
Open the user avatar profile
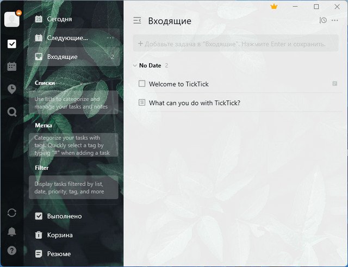tap(11, 18)
